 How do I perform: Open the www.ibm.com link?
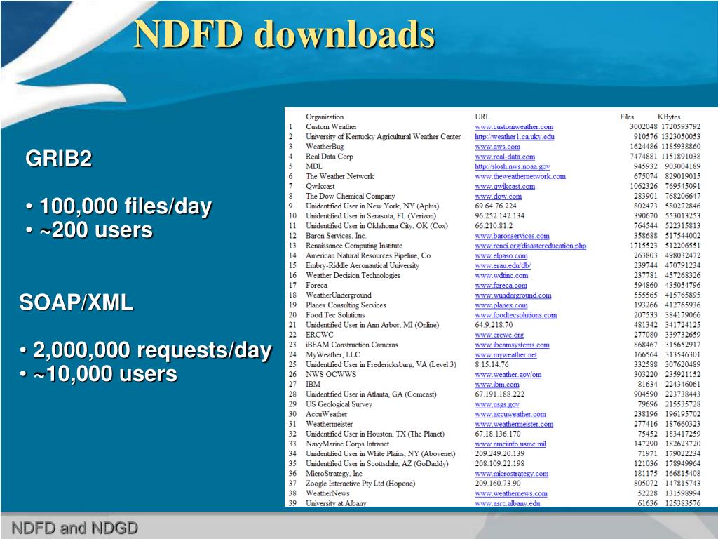tap(497, 385)
